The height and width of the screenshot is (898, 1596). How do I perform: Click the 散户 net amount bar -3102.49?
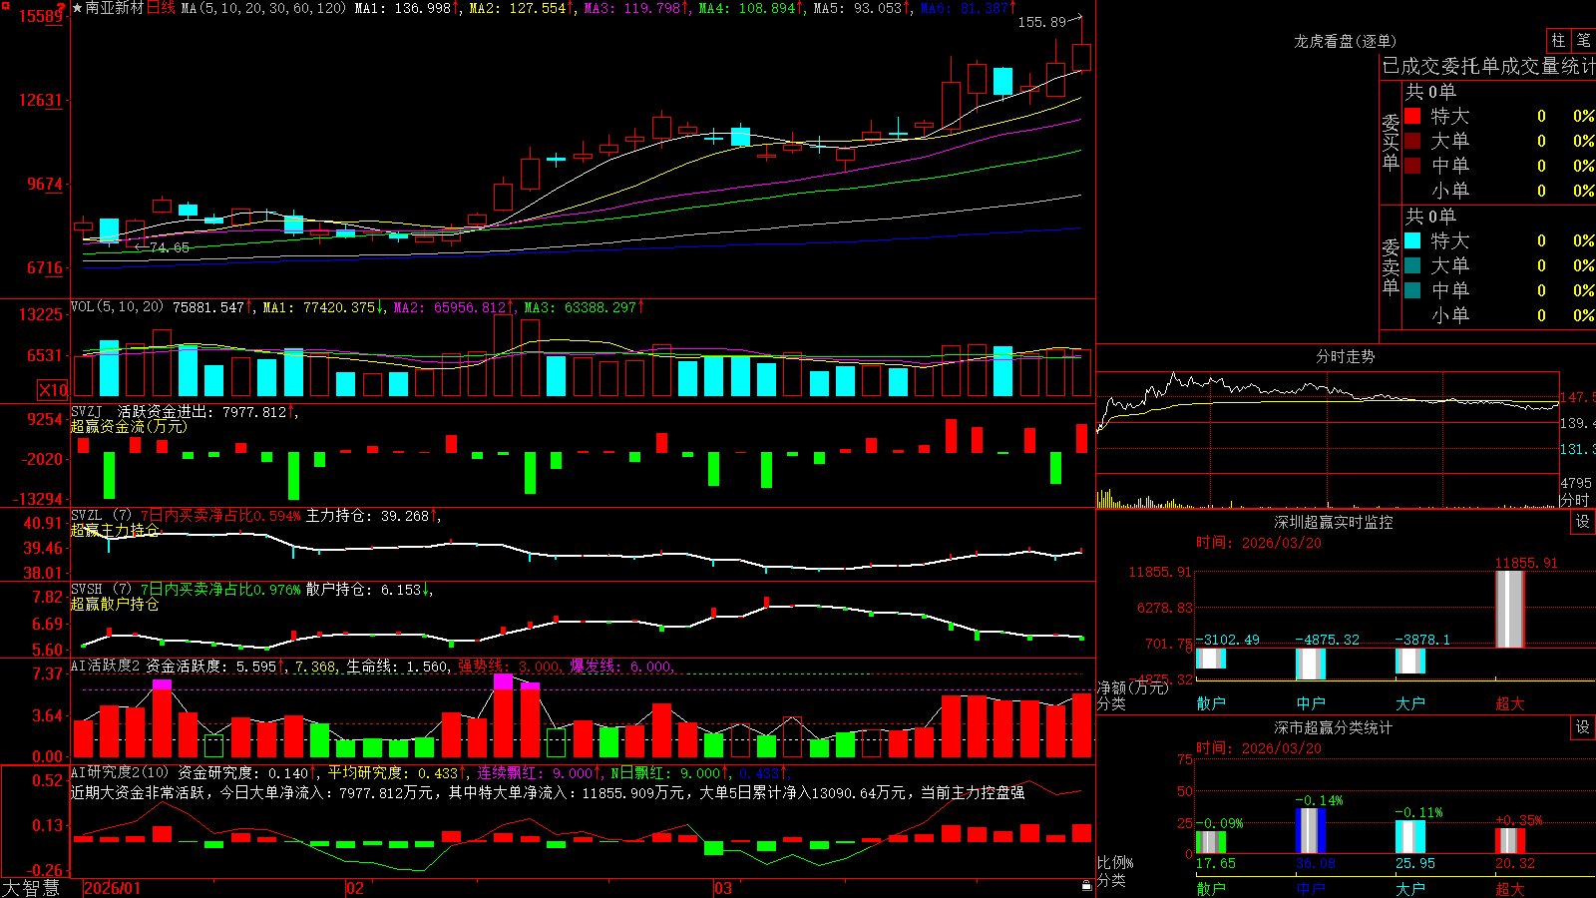pyautogui.click(x=1211, y=659)
